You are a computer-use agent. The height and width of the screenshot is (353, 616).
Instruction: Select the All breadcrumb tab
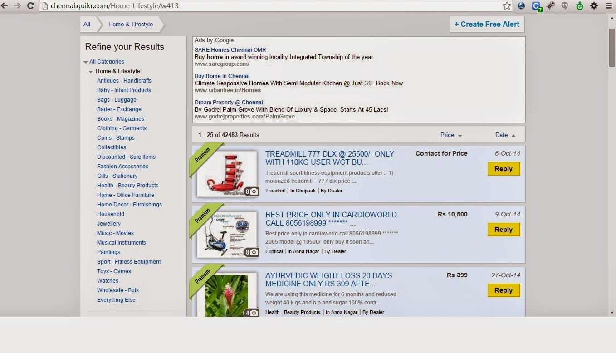[x=87, y=24]
